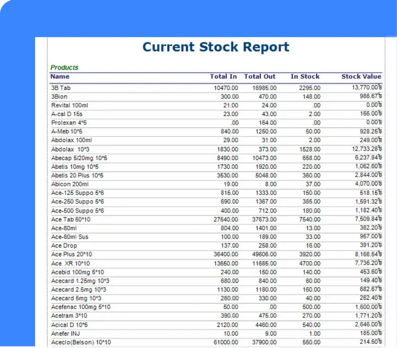
Task: Click the Products group label
Action: pyautogui.click(x=64, y=68)
